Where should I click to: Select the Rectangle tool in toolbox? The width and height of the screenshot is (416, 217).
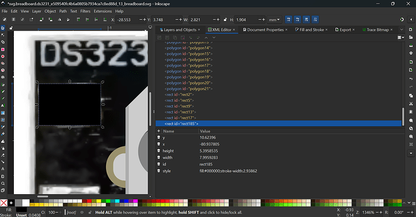pyautogui.click(x=3, y=49)
